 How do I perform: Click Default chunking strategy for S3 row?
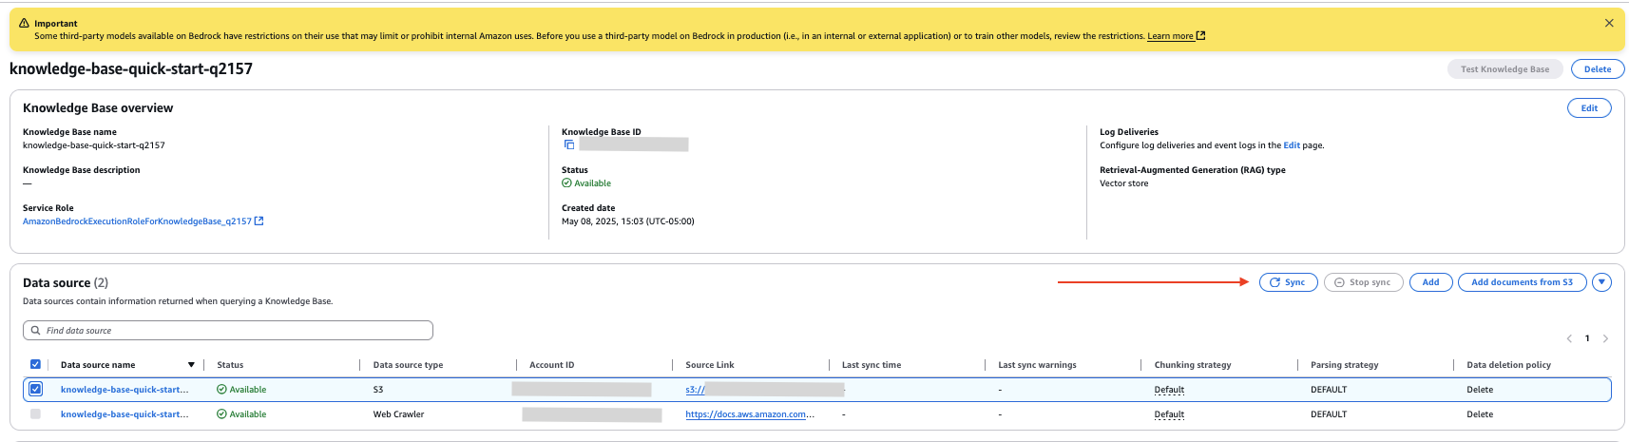coord(1169,390)
